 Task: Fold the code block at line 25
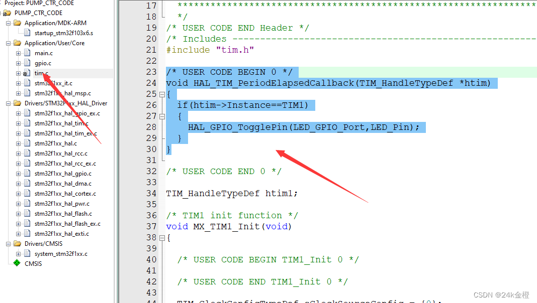tap(162, 94)
